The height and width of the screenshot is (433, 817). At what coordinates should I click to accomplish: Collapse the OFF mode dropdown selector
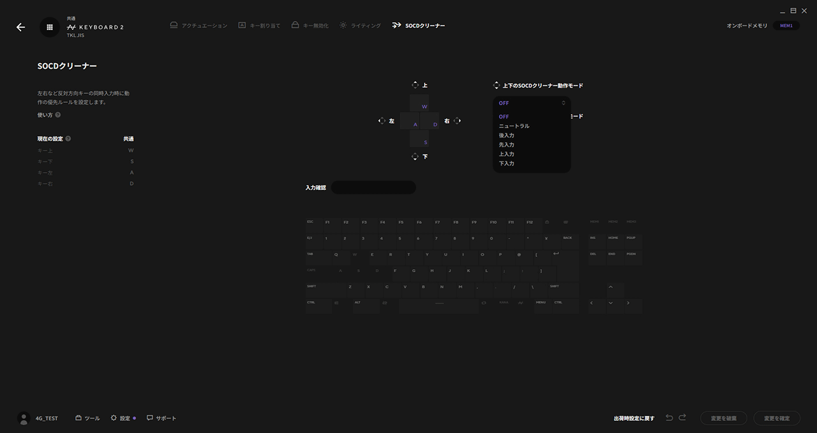pos(531,103)
